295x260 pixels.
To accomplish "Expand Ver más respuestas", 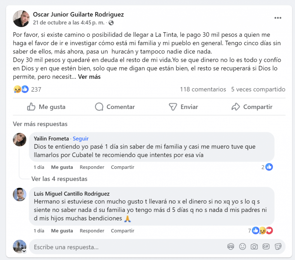I will [x=40, y=124].
